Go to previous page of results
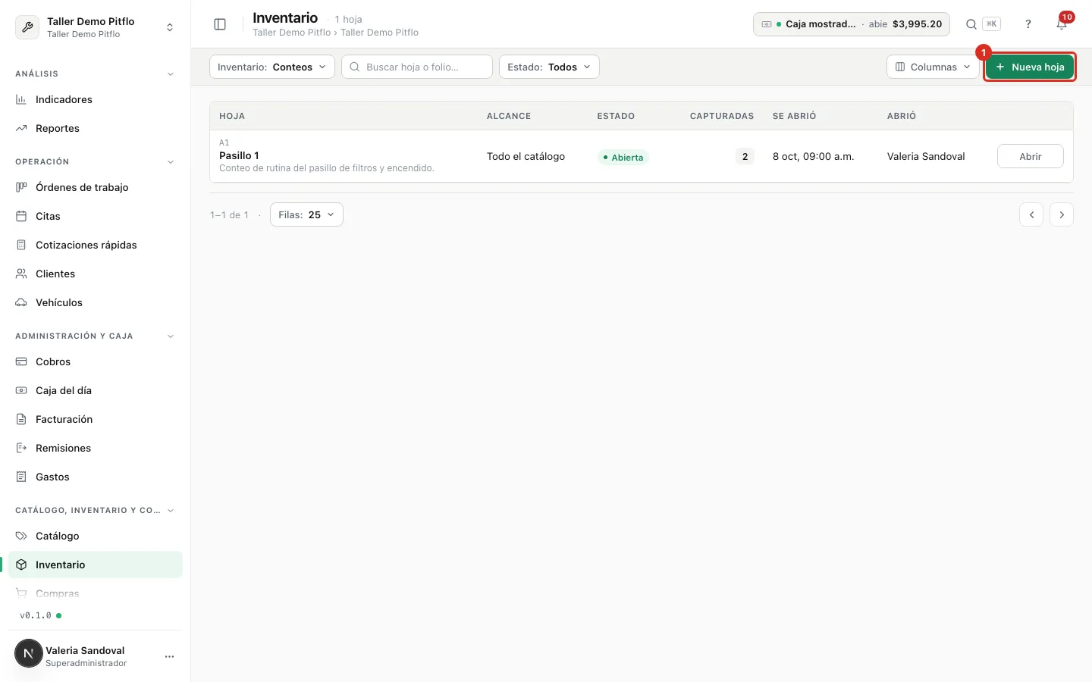 point(1031,214)
